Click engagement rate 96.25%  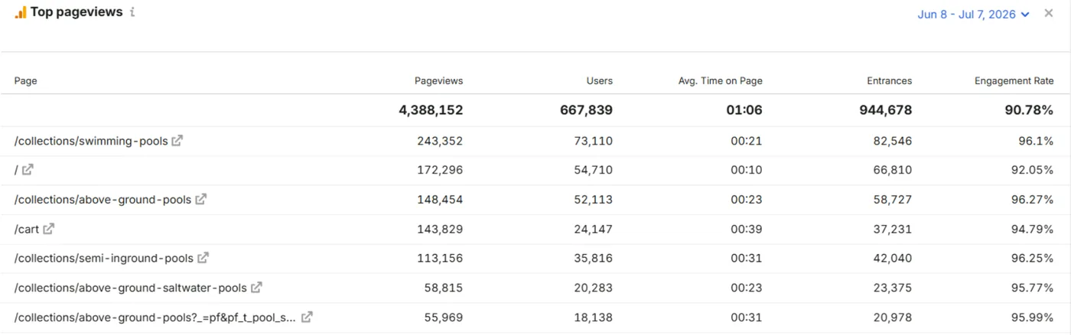coord(1032,259)
